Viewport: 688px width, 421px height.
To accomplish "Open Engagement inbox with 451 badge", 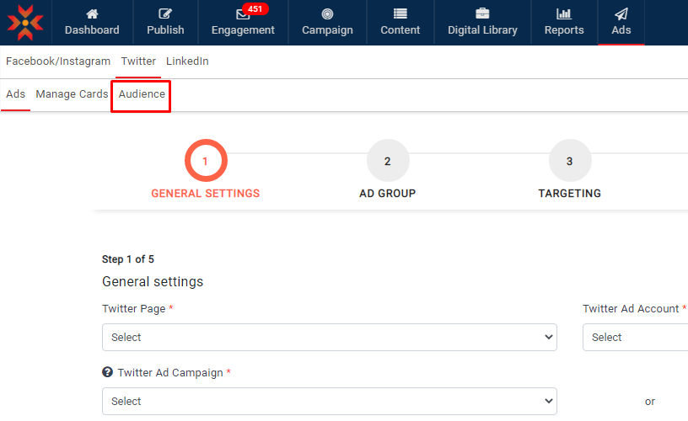I will tap(243, 14).
